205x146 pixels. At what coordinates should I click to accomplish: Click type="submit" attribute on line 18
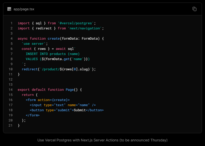[59, 110]
